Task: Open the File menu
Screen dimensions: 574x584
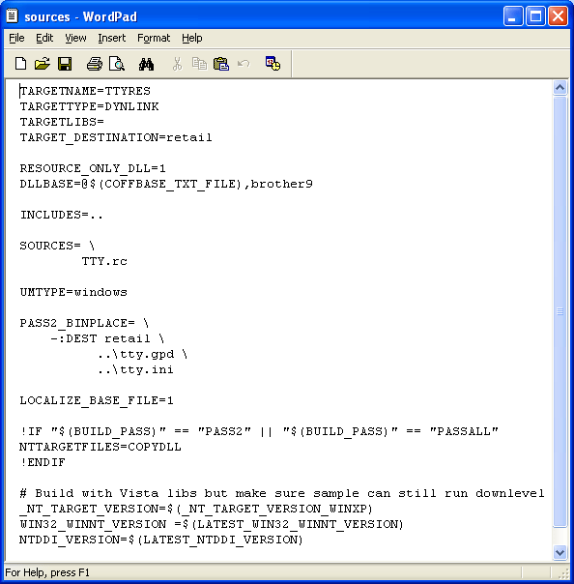Action: coord(16,38)
